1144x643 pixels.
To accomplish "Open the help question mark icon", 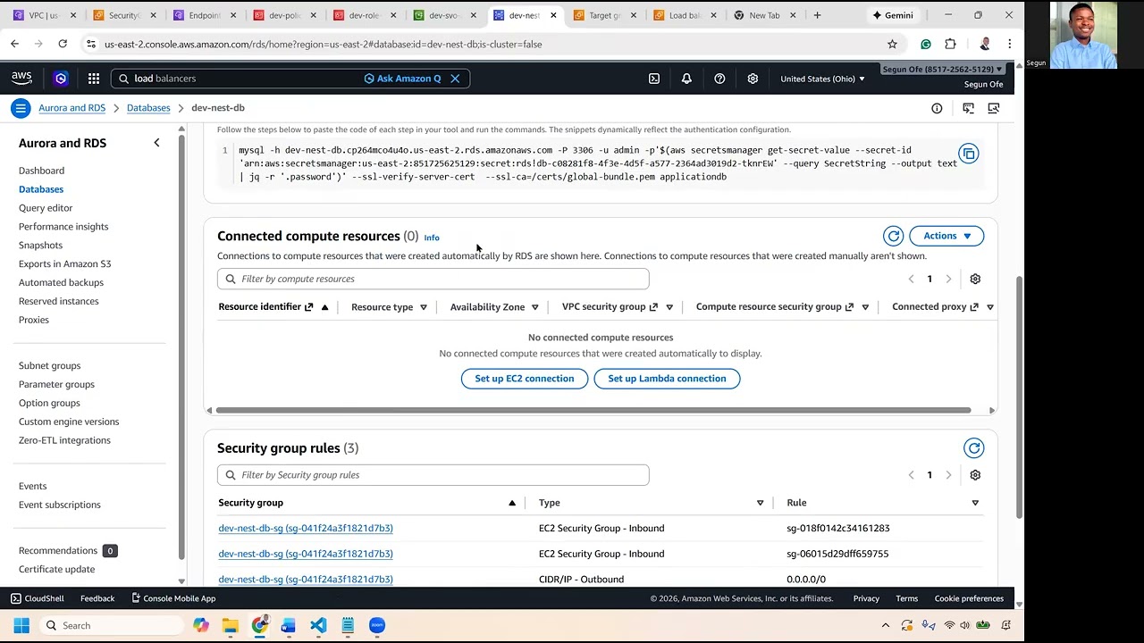I will (x=719, y=79).
